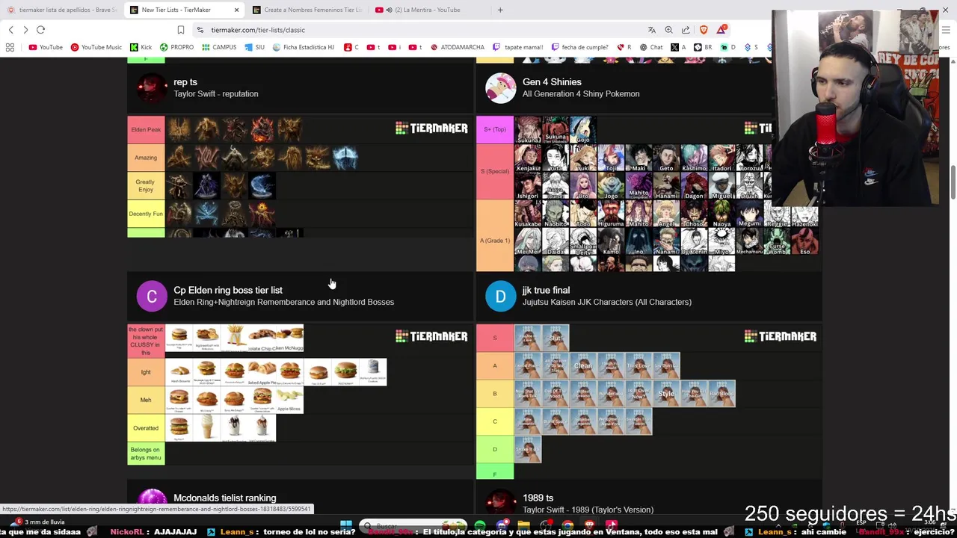Viewport: 957px width, 538px height.
Task: Open 'Mcdonalds tielist ranking' title link
Action: coord(225,498)
